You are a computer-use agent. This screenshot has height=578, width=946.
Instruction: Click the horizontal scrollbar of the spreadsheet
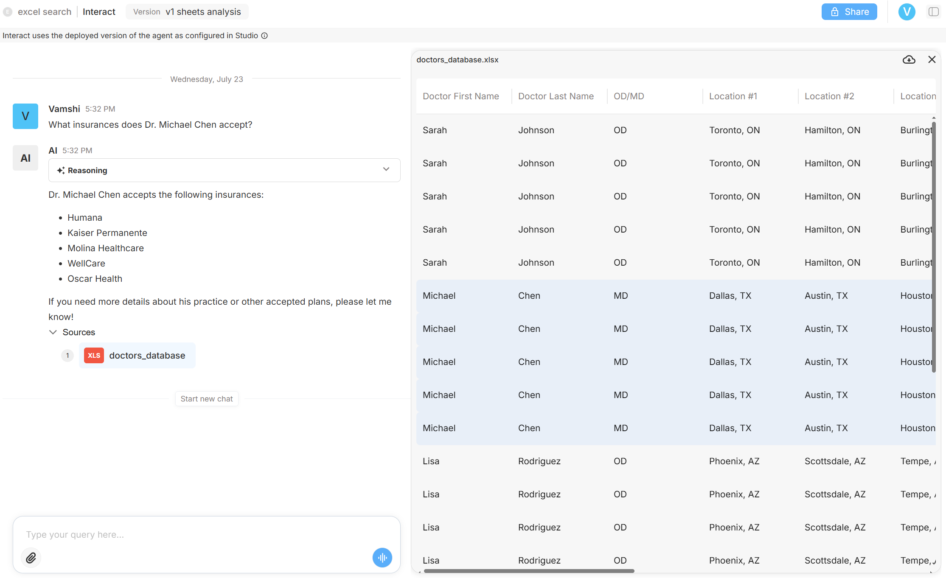click(528, 571)
